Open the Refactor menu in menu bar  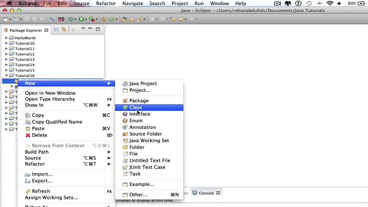(106, 3)
